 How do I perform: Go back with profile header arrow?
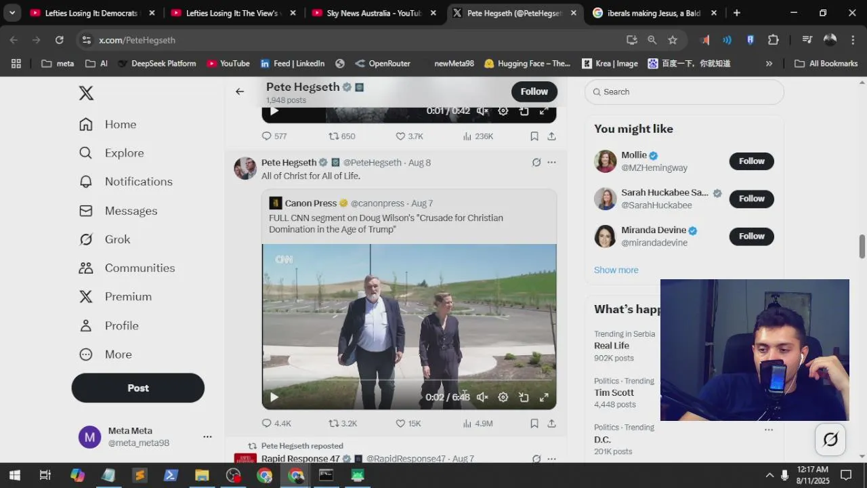240,91
